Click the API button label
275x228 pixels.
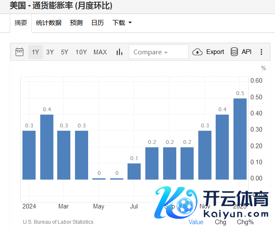[x=247, y=52]
